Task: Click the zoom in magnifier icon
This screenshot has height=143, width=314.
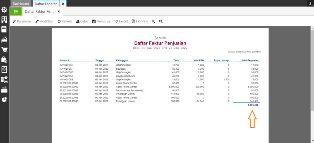Action: [153, 21]
